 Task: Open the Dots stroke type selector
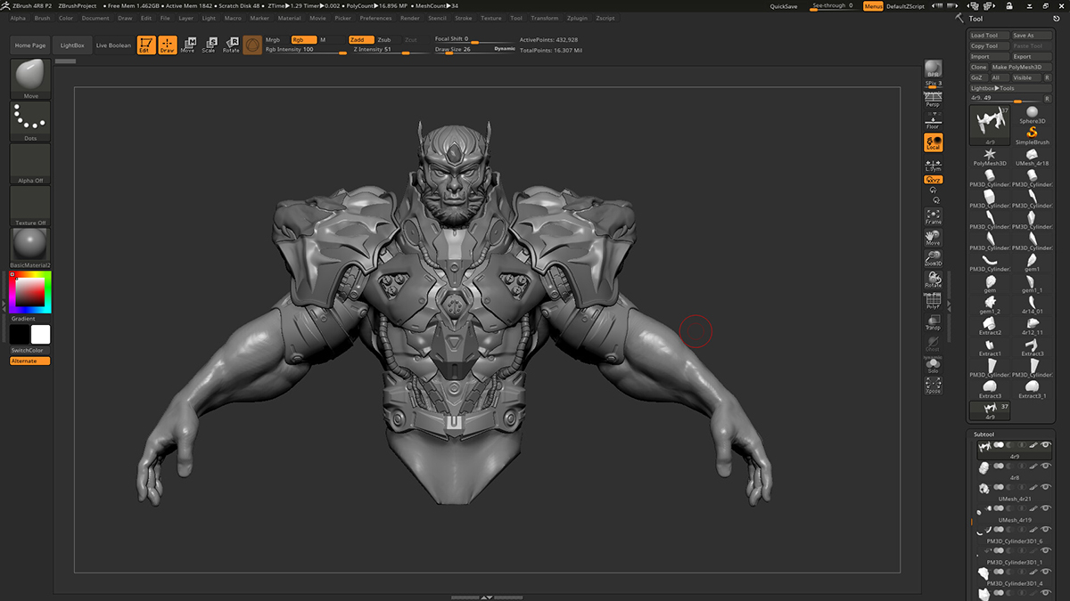point(30,121)
